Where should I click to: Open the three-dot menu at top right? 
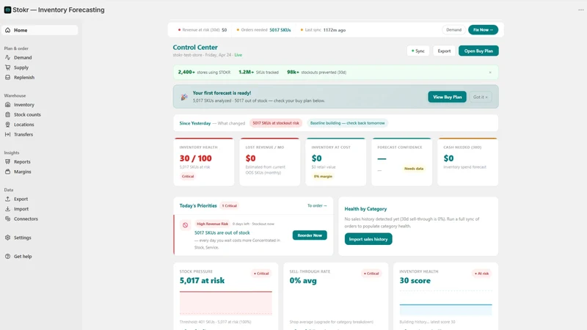580,10
